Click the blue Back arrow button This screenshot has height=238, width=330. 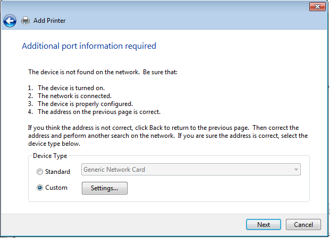[x=10, y=21]
